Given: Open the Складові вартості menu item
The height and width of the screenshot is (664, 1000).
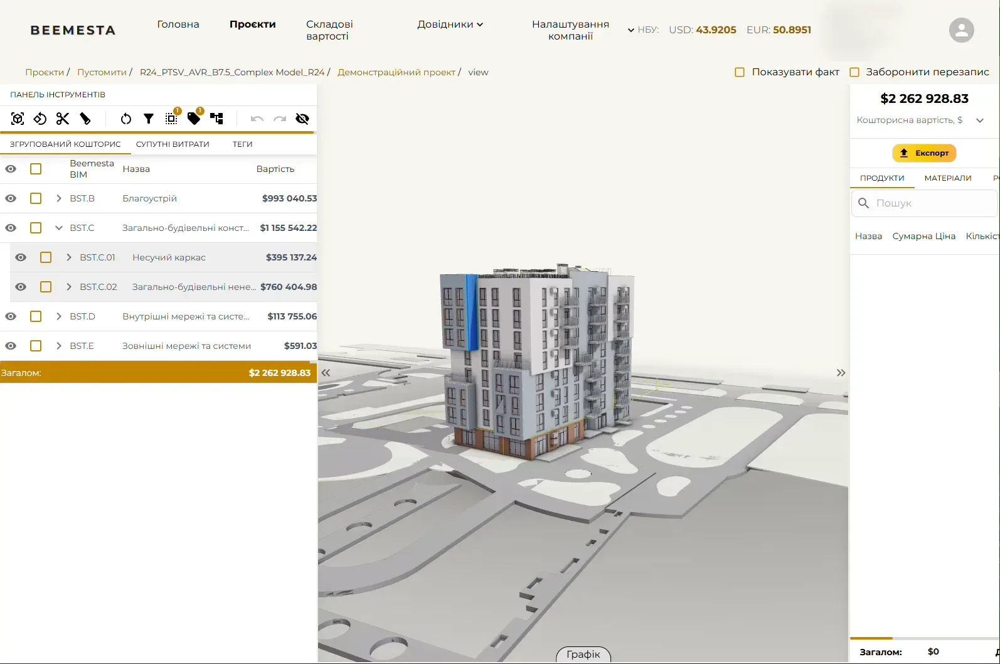Looking at the screenshot, I should [x=329, y=30].
